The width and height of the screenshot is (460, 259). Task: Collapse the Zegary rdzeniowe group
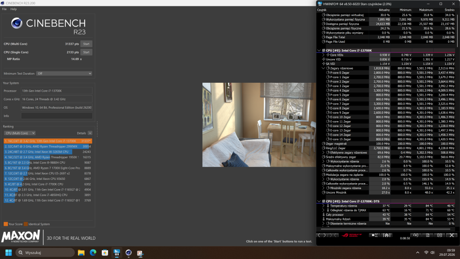point(323,69)
